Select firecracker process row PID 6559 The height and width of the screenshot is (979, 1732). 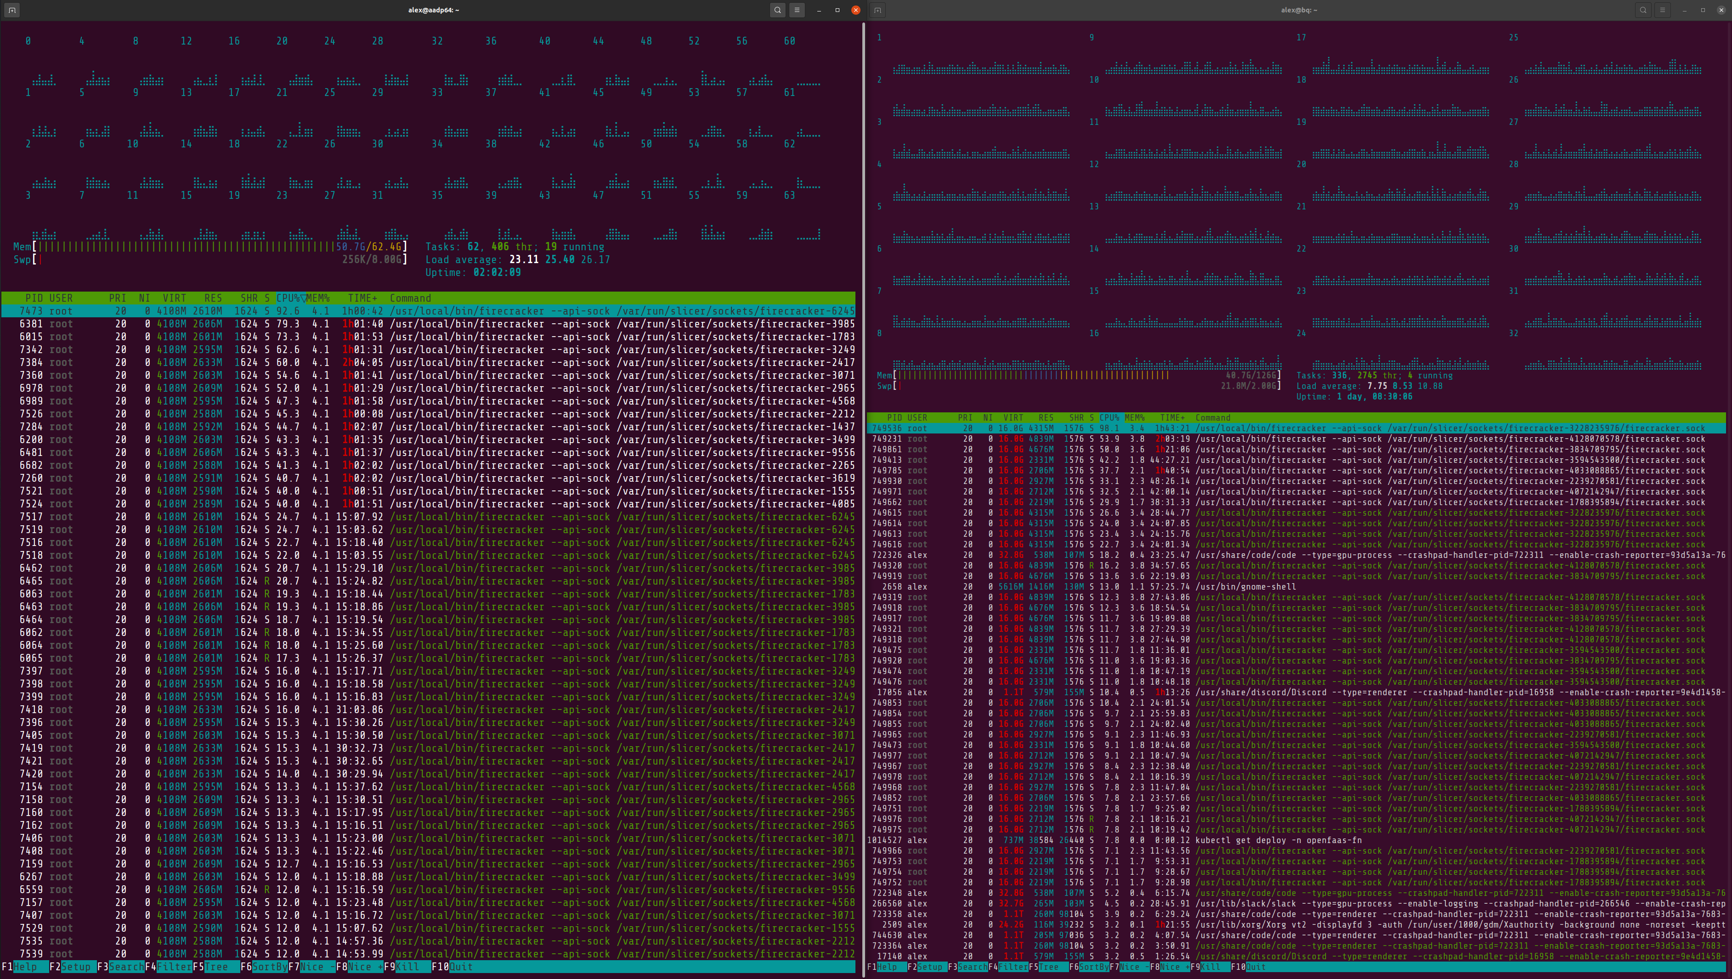click(x=428, y=889)
